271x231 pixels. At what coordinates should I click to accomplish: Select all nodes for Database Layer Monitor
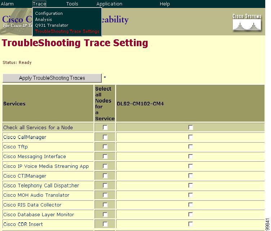(105, 214)
